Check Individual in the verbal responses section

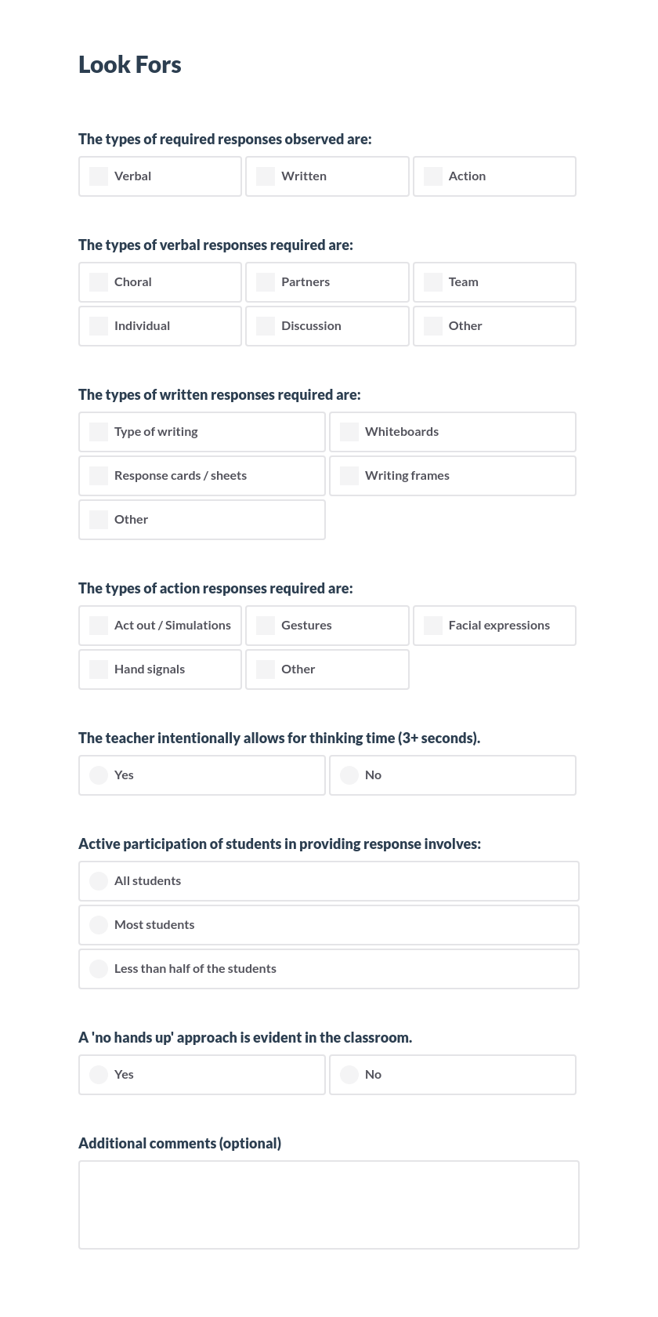coord(98,326)
